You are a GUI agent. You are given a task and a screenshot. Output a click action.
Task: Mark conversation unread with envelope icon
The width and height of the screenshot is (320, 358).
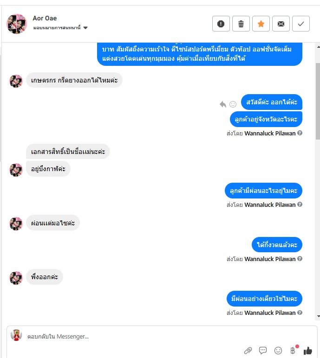(281, 24)
